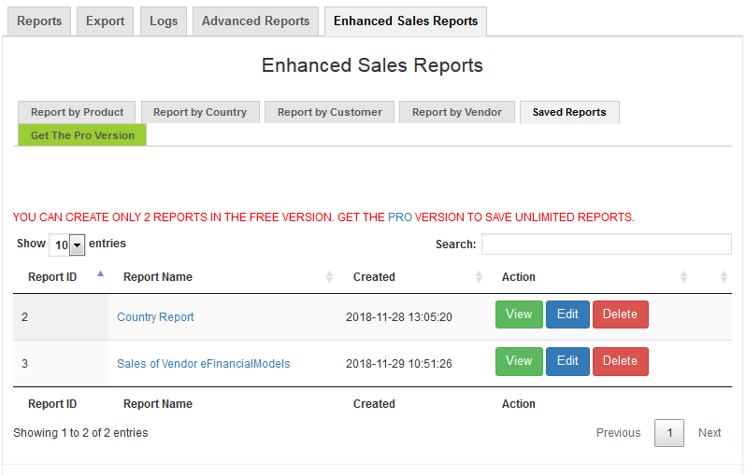Viewport: 746px width, 475px height.
Task: Click the Get The Pro Version button
Action: pyautogui.click(x=82, y=135)
